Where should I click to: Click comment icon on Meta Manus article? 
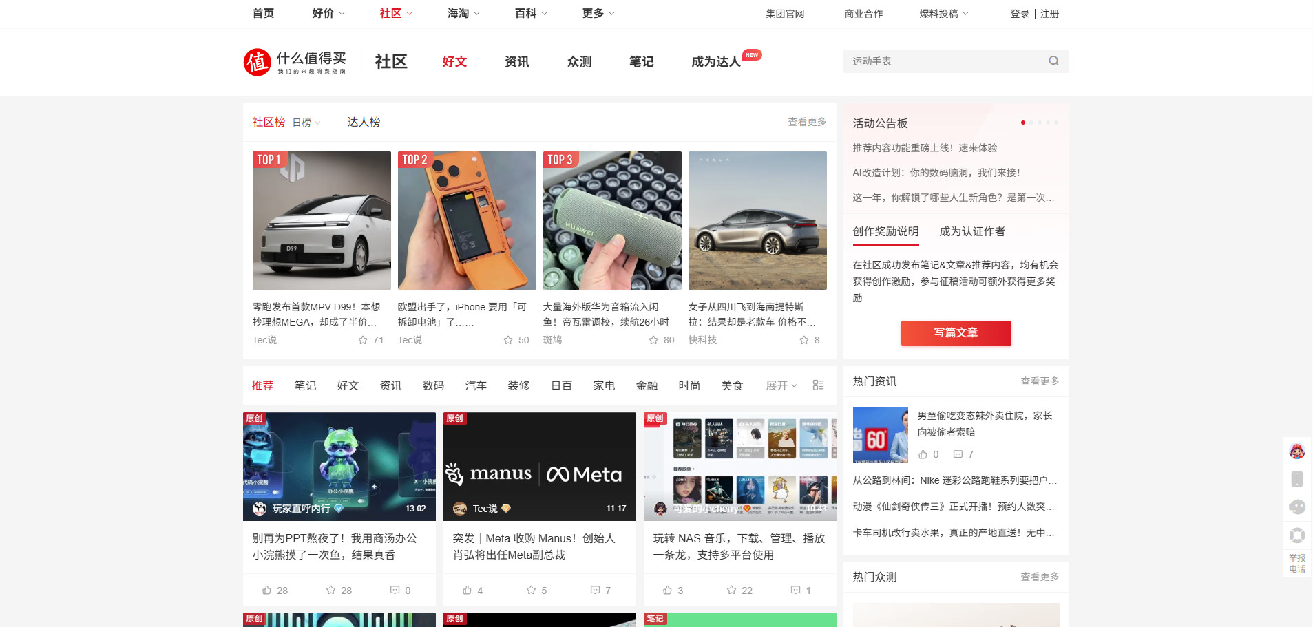click(x=595, y=590)
